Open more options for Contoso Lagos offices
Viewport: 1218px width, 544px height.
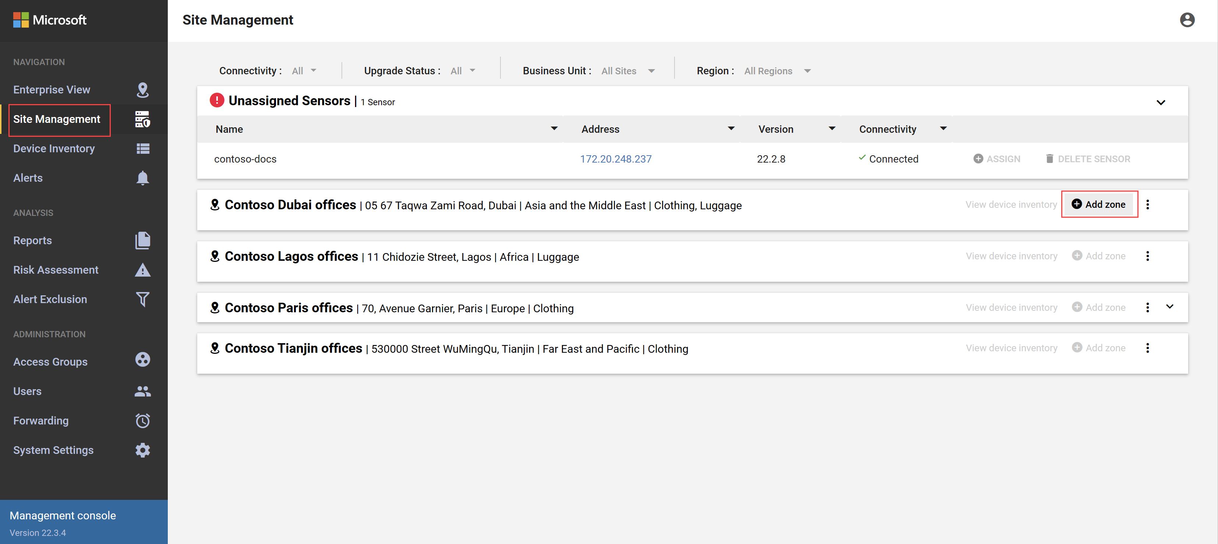click(x=1147, y=256)
